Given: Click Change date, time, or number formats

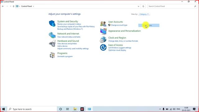Looking at the screenshot, I should click(123, 41).
